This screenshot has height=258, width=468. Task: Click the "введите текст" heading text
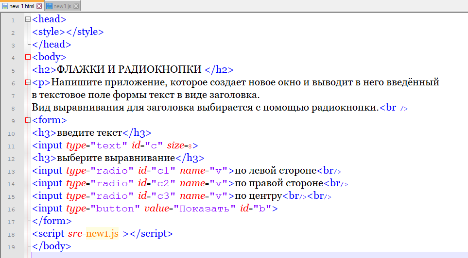tap(90, 133)
